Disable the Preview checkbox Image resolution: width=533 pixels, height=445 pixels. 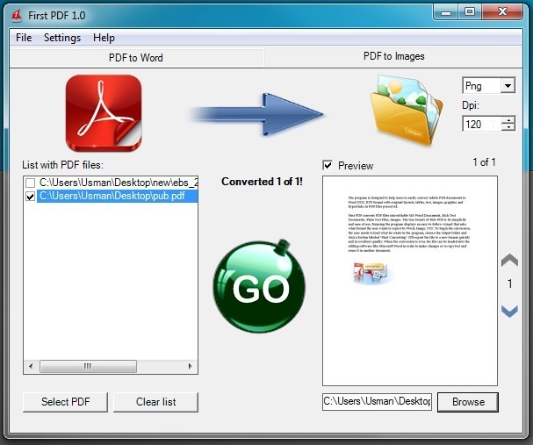(328, 165)
